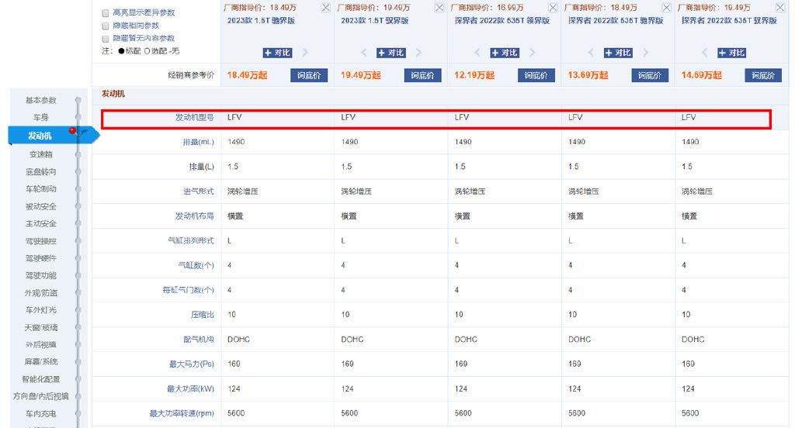
Task: Move 2023款 1.5T 驰界版 column right with arrow
Action: click(305, 52)
